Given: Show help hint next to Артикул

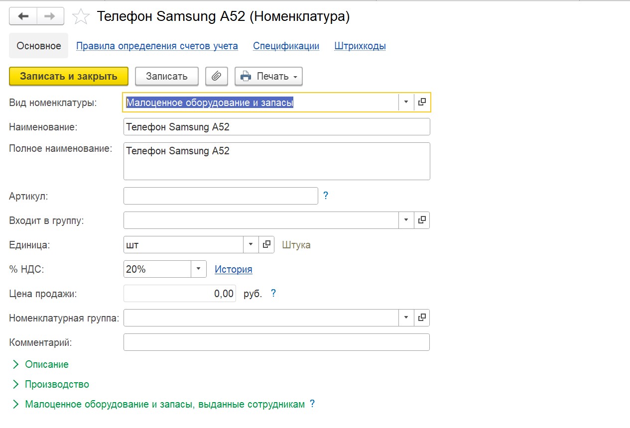Looking at the screenshot, I should pos(326,196).
